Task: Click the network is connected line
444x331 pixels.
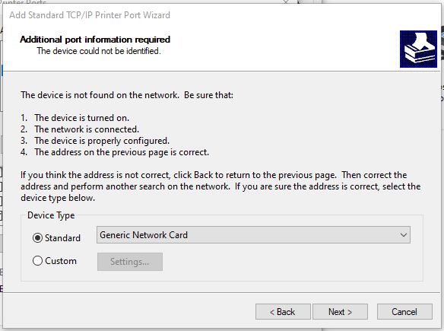Action: tap(80, 129)
